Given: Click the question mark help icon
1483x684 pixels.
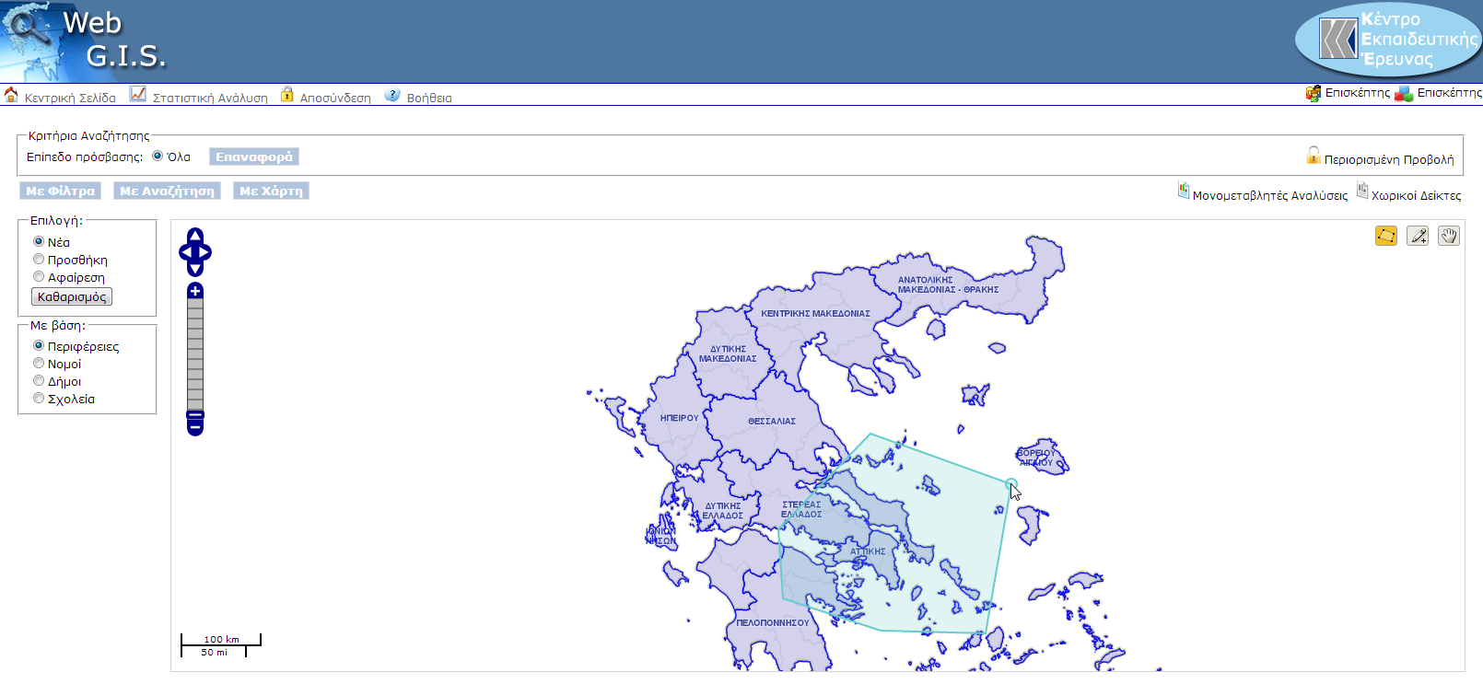Looking at the screenshot, I should coord(392,95).
